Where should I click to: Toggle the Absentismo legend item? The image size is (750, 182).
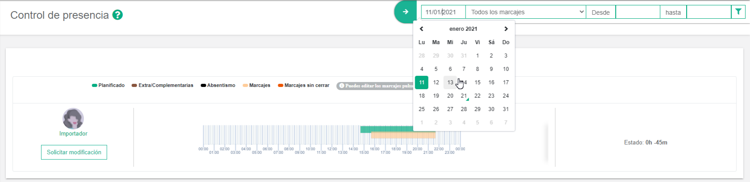coord(218,86)
